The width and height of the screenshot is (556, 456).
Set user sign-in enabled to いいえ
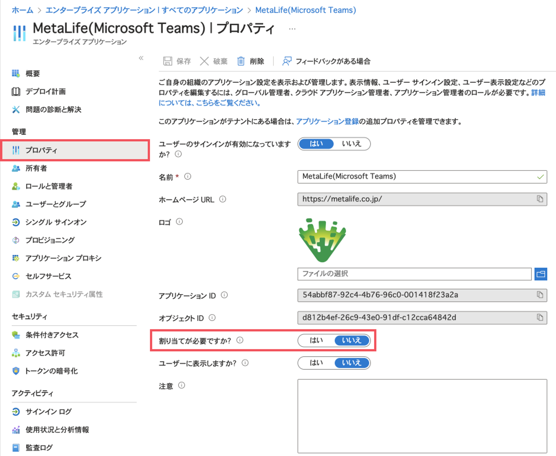352,144
